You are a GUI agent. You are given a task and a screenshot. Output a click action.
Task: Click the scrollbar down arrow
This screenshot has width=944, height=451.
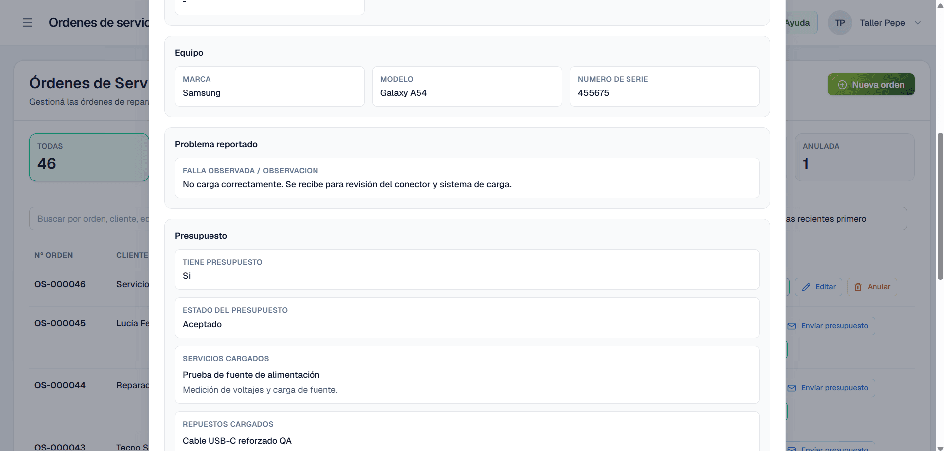click(940, 448)
